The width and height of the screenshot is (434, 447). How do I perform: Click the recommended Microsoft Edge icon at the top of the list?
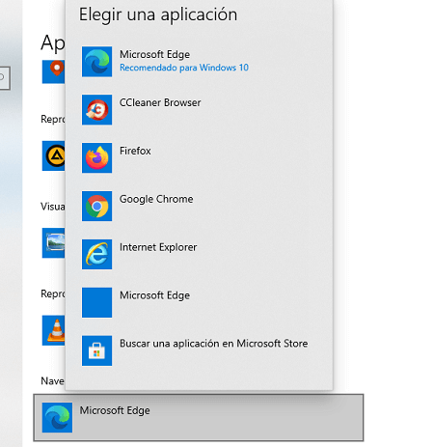coord(96,62)
